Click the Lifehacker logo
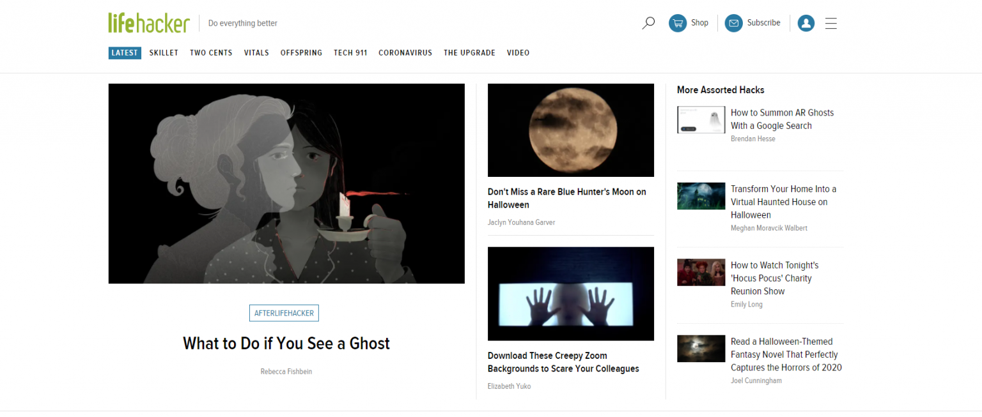This screenshot has height=417, width=982. coord(148,22)
